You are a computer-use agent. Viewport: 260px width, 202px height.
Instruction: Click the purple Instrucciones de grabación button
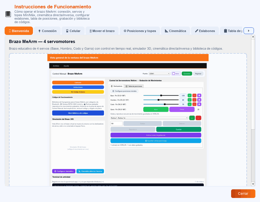tap(156, 135)
